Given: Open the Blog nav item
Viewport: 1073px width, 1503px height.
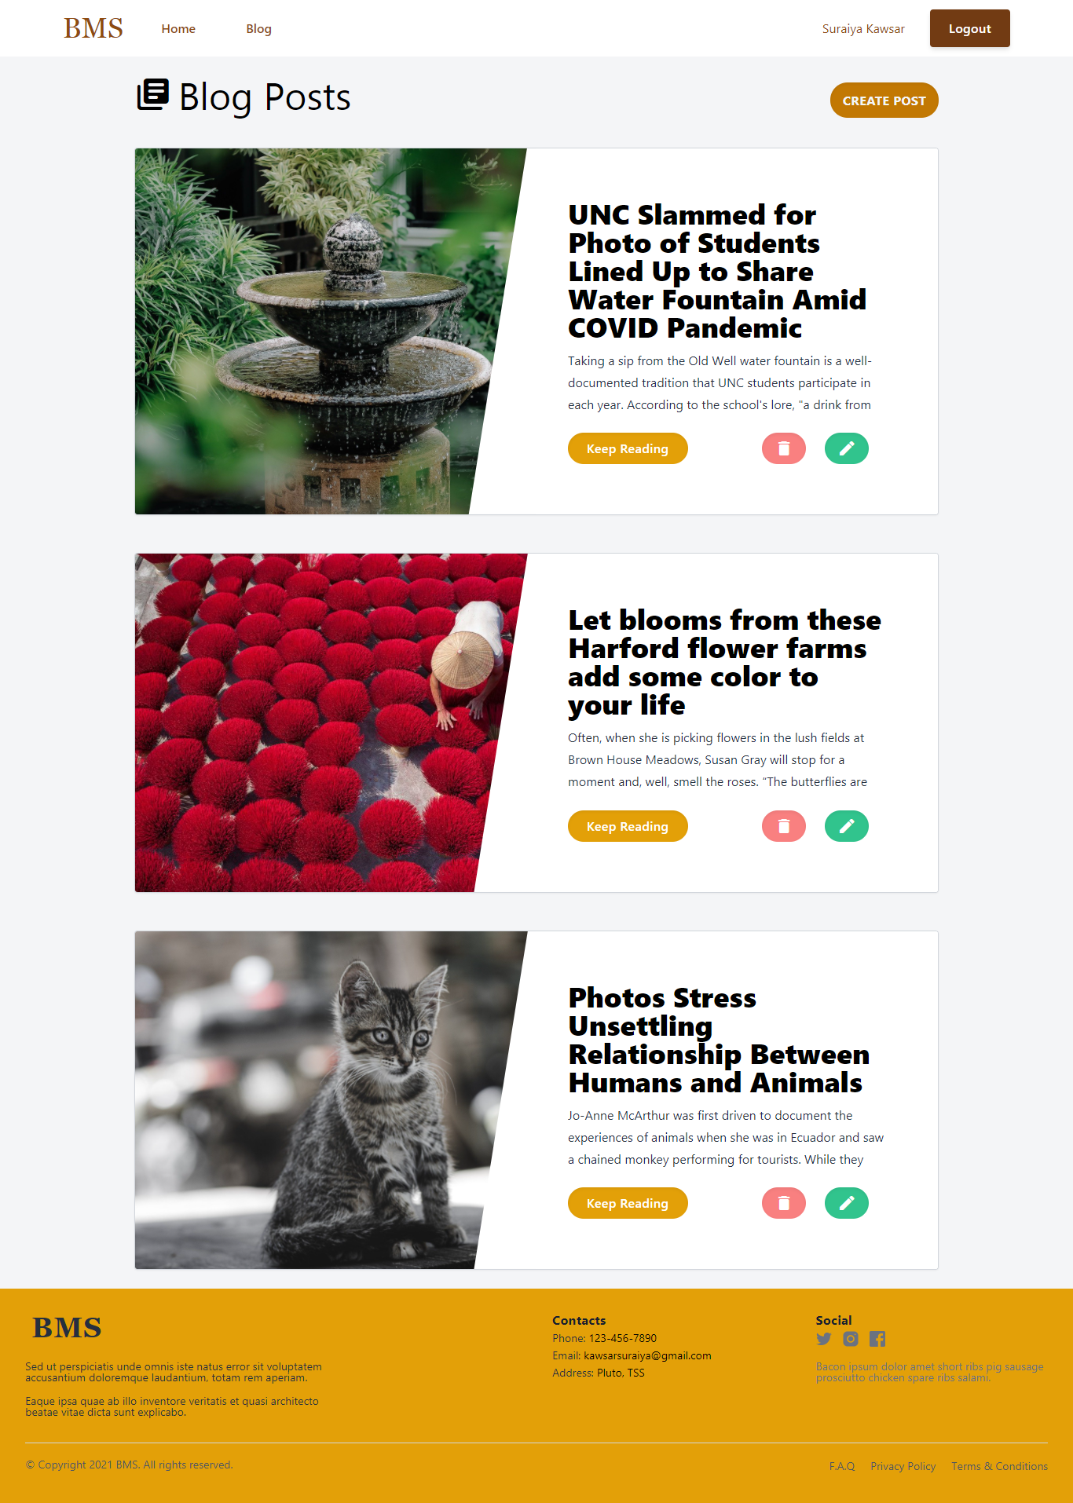Looking at the screenshot, I should [258, 28].
